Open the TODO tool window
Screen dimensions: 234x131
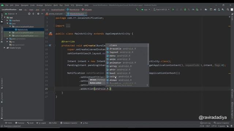tap(8, 123)
